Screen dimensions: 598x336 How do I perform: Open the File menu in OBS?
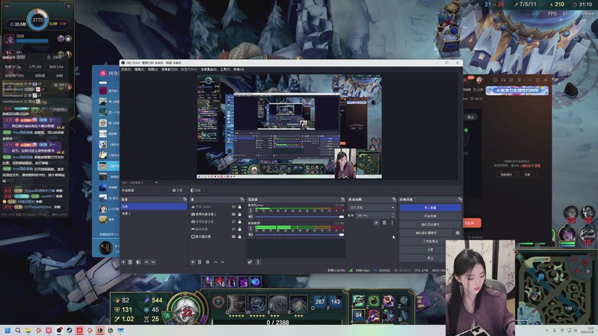(x=126, y=69)
